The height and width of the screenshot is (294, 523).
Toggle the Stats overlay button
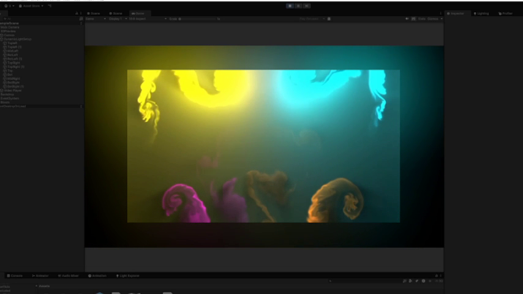tap(421, 19)
